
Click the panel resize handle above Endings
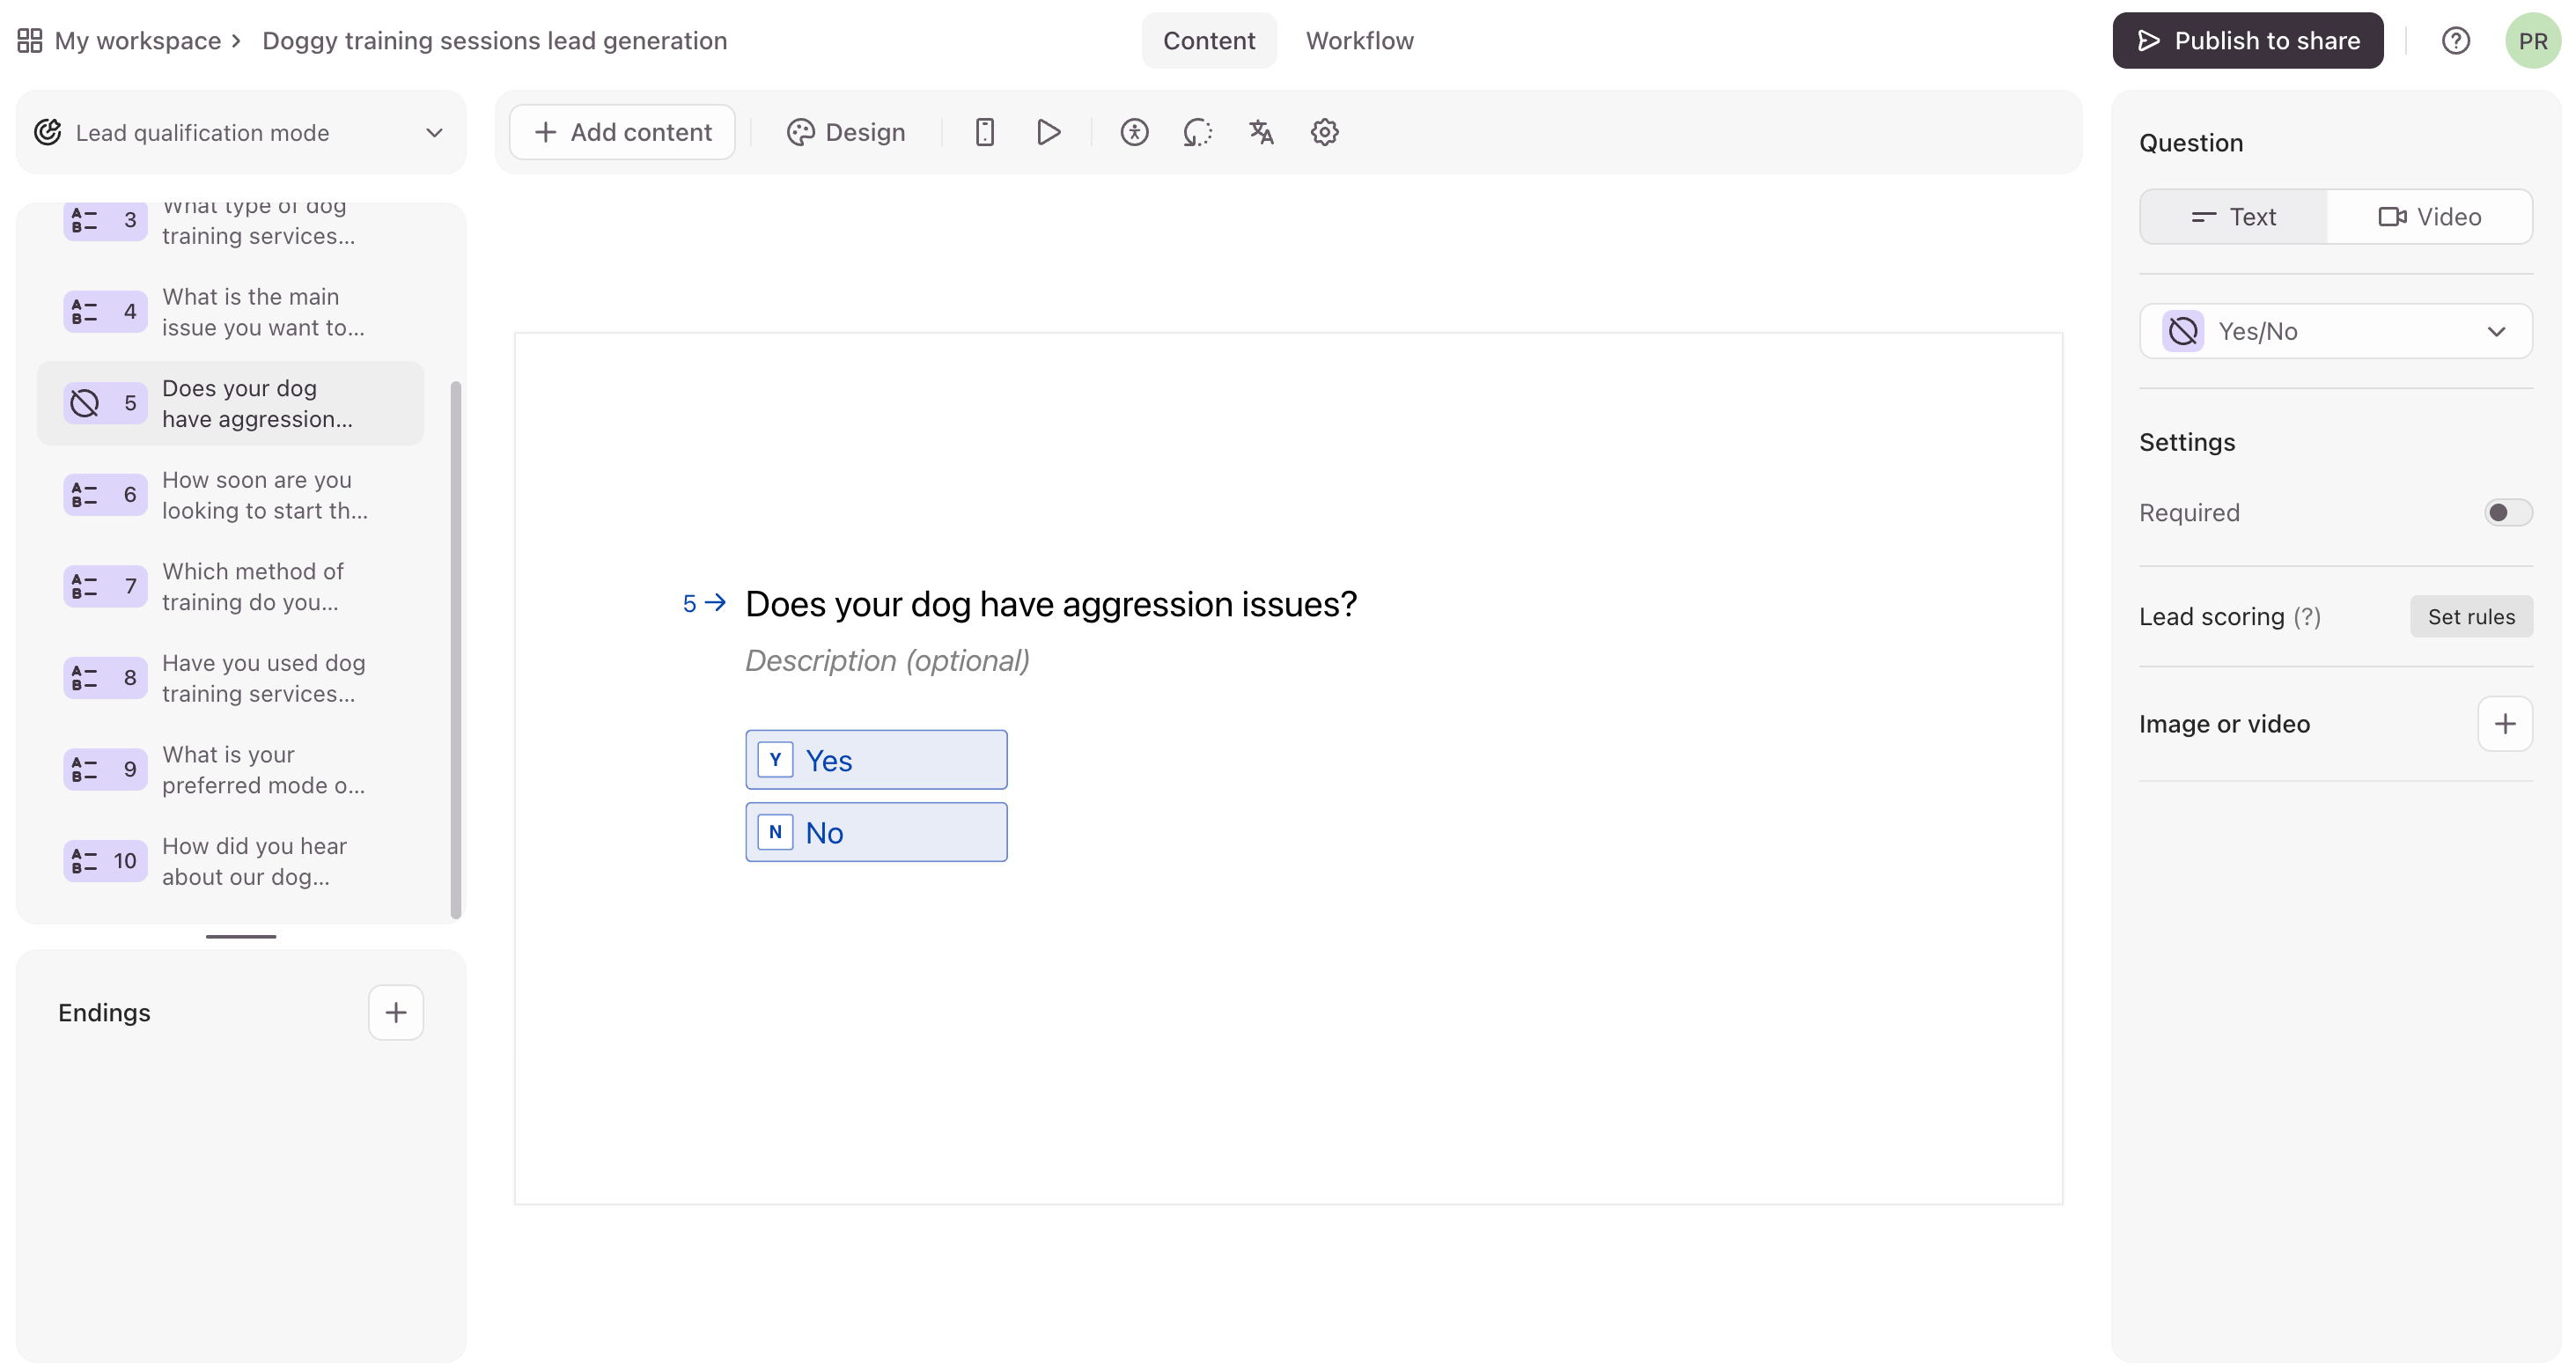tap(241, 936)
